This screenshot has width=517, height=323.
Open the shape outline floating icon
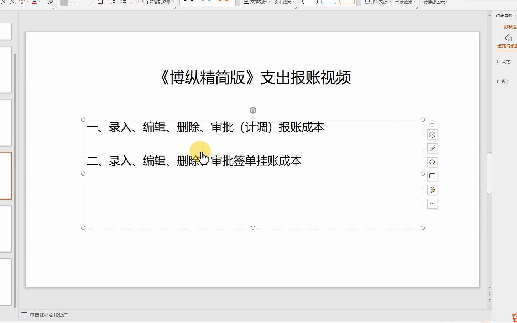(432, 176)
